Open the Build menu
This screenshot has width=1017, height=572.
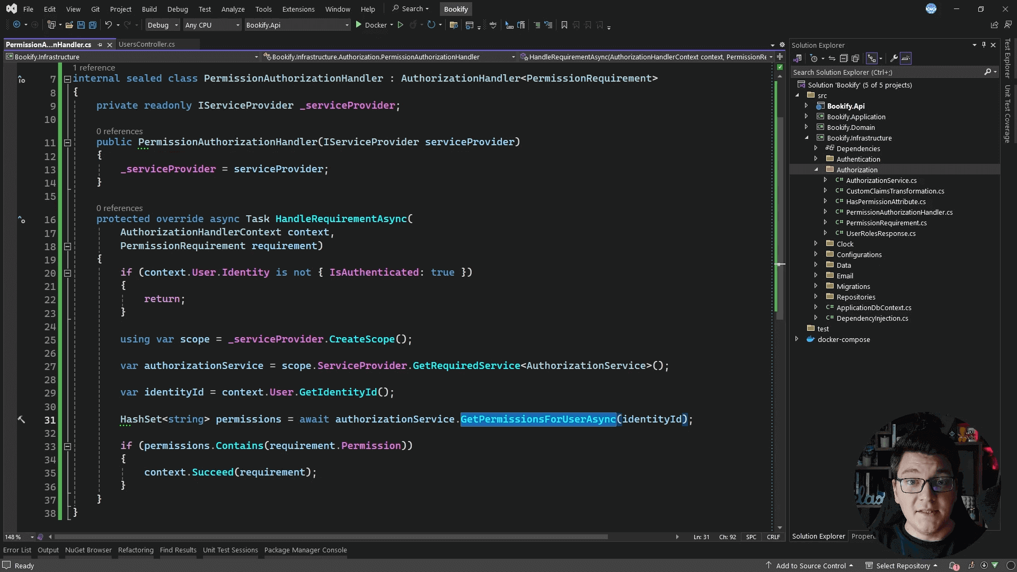[x=149, y=9]
